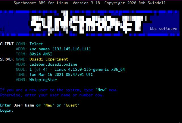This screenshot has width=182, height=123.
Task: Click the 'ADMN:' field label
Action: pos(21,80)
